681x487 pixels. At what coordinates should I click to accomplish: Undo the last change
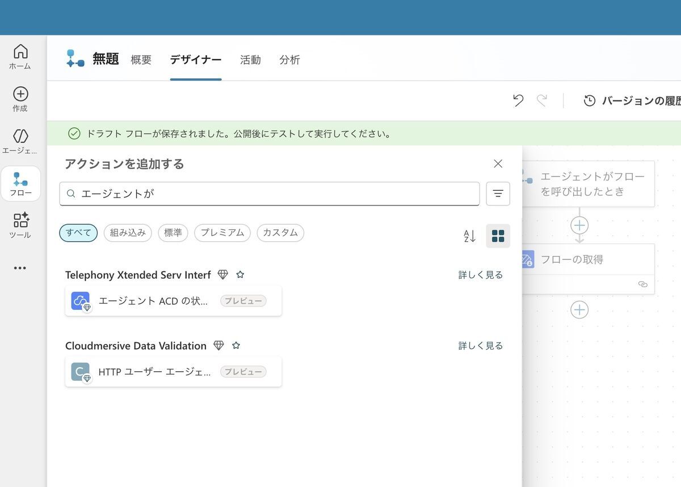coord(518,100)
